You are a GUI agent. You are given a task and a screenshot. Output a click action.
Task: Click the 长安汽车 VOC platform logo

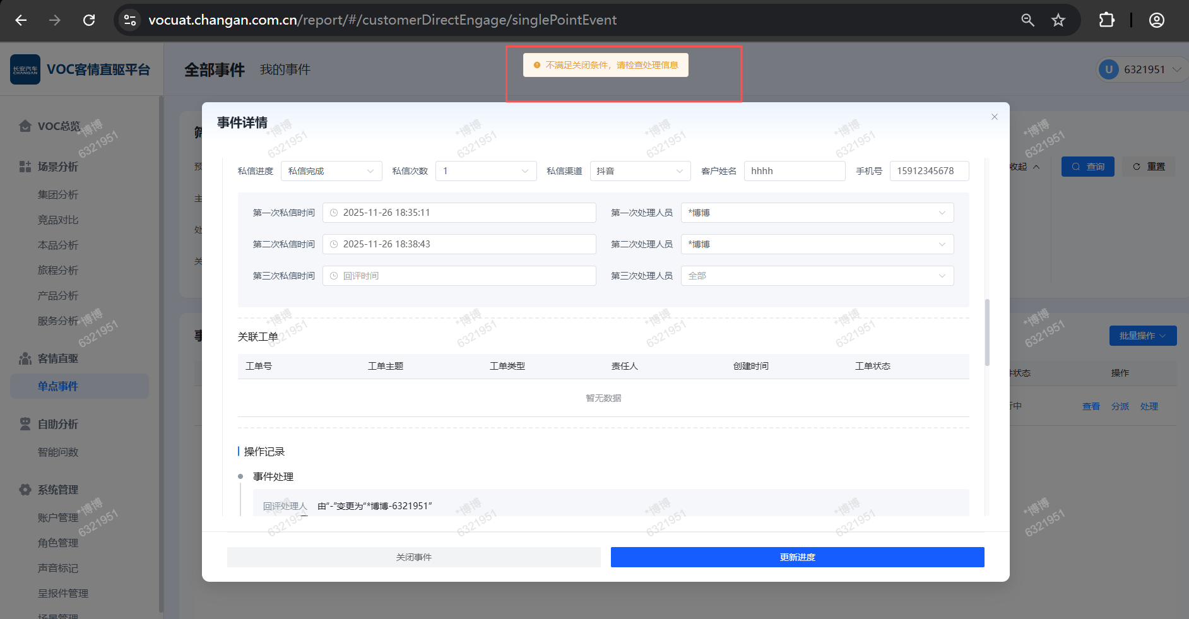pyautogui.click(x=25, y=69)
